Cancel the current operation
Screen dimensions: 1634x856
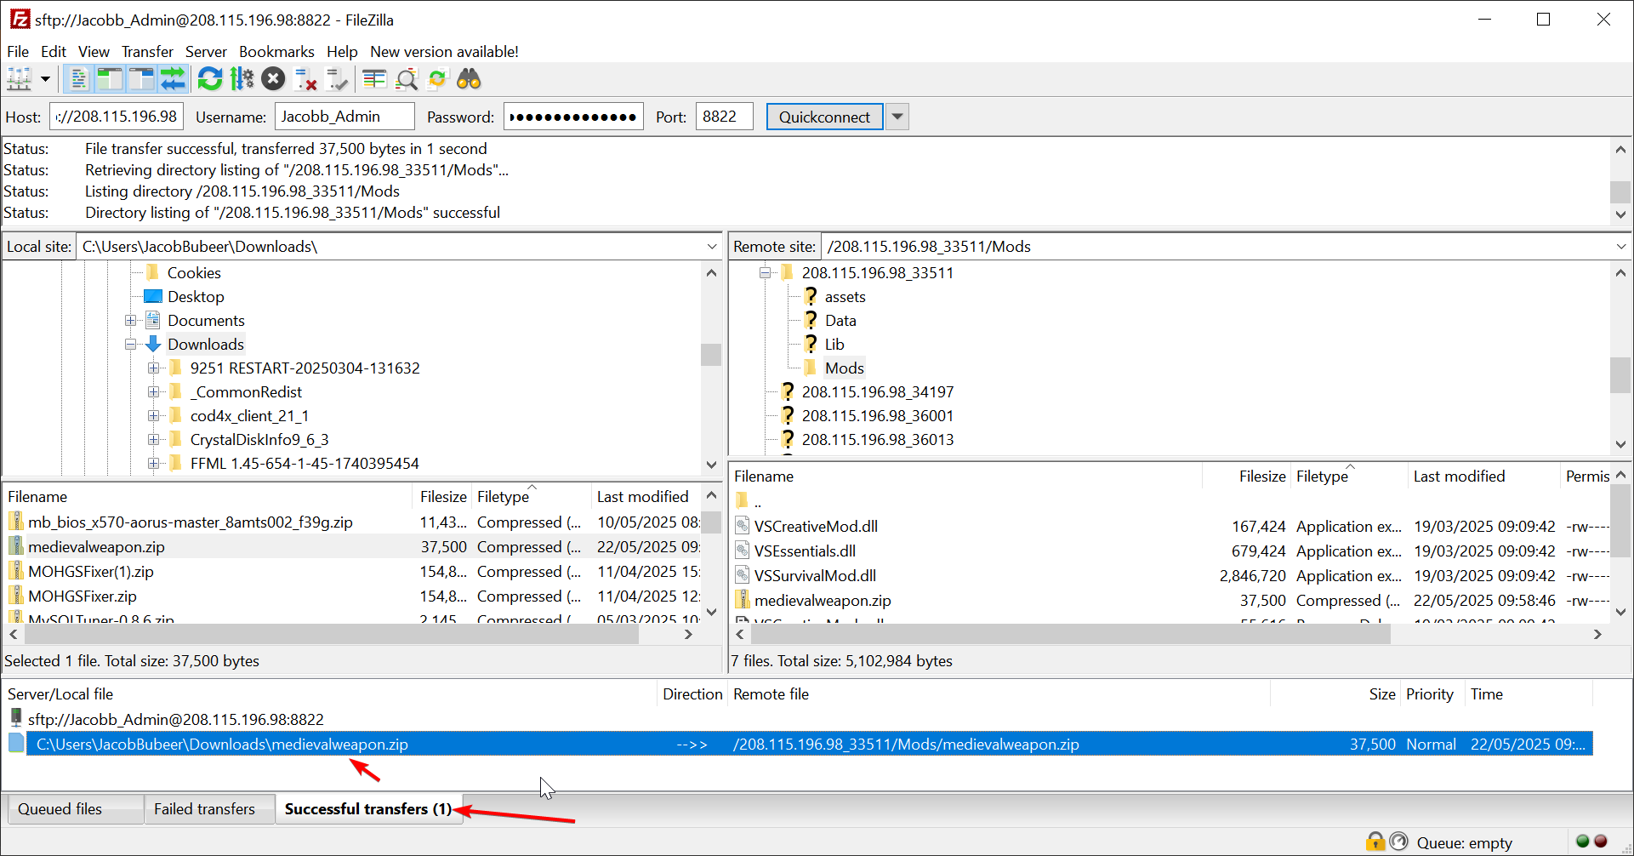point(273,80)
